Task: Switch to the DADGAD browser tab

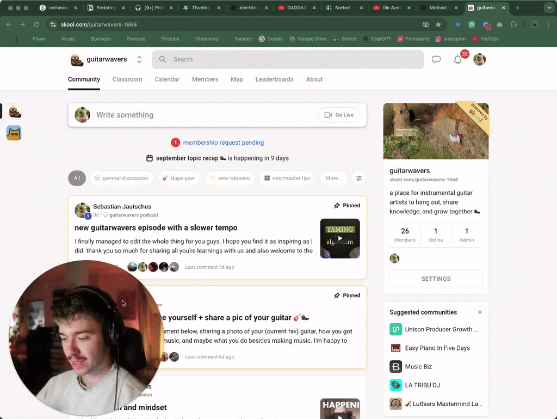Action: [x=296, y=8]
